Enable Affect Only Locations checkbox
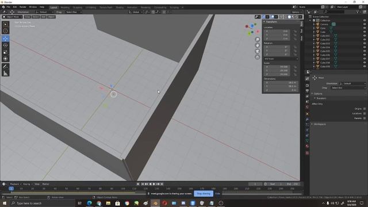Image resolution: width=368 pixels, height=207 pixels. click(x=365, y=113)
